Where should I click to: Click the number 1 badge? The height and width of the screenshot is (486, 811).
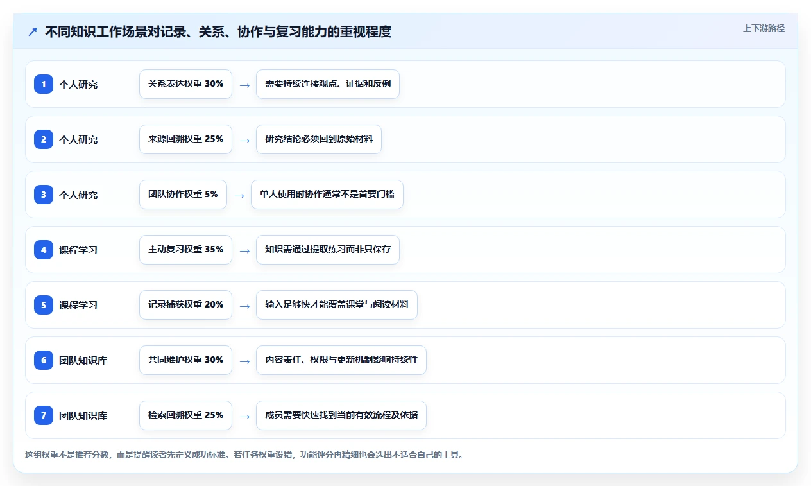point(44,84)
